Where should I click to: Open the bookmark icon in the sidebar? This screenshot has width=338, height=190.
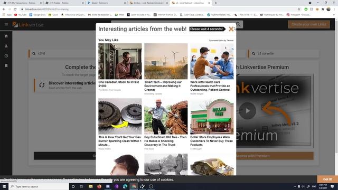(x=6, y=65)
